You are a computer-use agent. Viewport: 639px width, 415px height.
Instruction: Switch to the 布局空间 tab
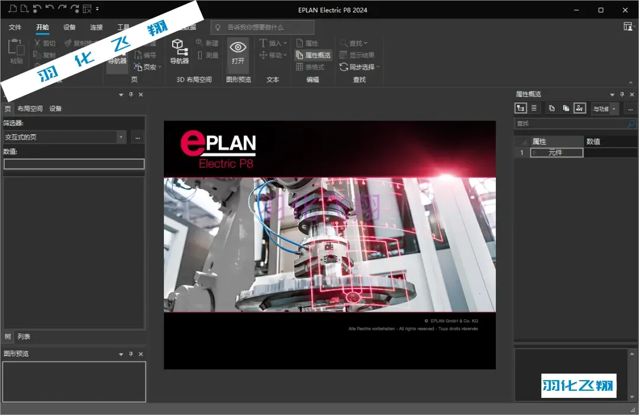coord(30,109)
